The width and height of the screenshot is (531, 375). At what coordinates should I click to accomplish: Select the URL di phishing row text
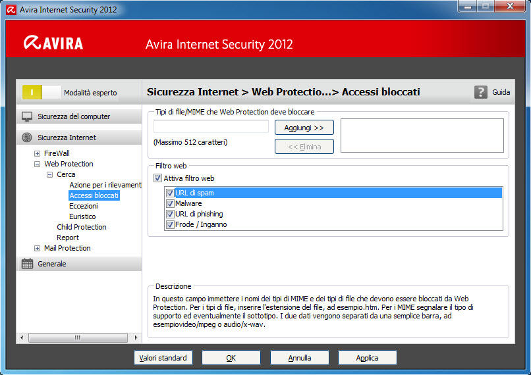point(199,214)
